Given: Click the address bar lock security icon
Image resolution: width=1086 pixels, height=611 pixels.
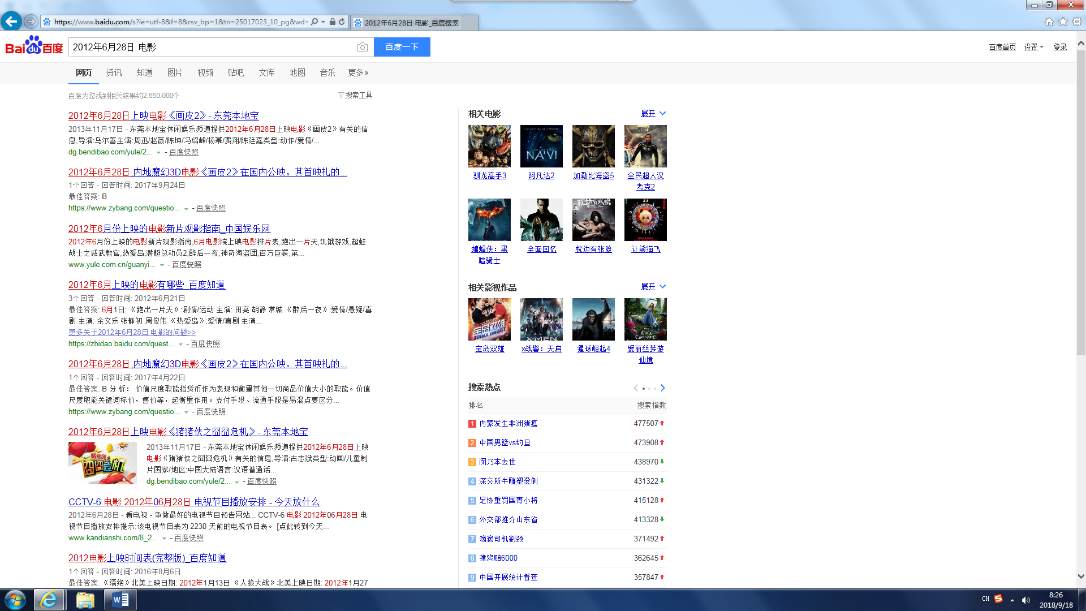Looking at the screenshot, I should (333, 22).
